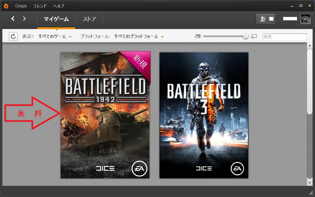Refresh the game library
The height and width of the screenshot is (197, 315).
point(13,37)
